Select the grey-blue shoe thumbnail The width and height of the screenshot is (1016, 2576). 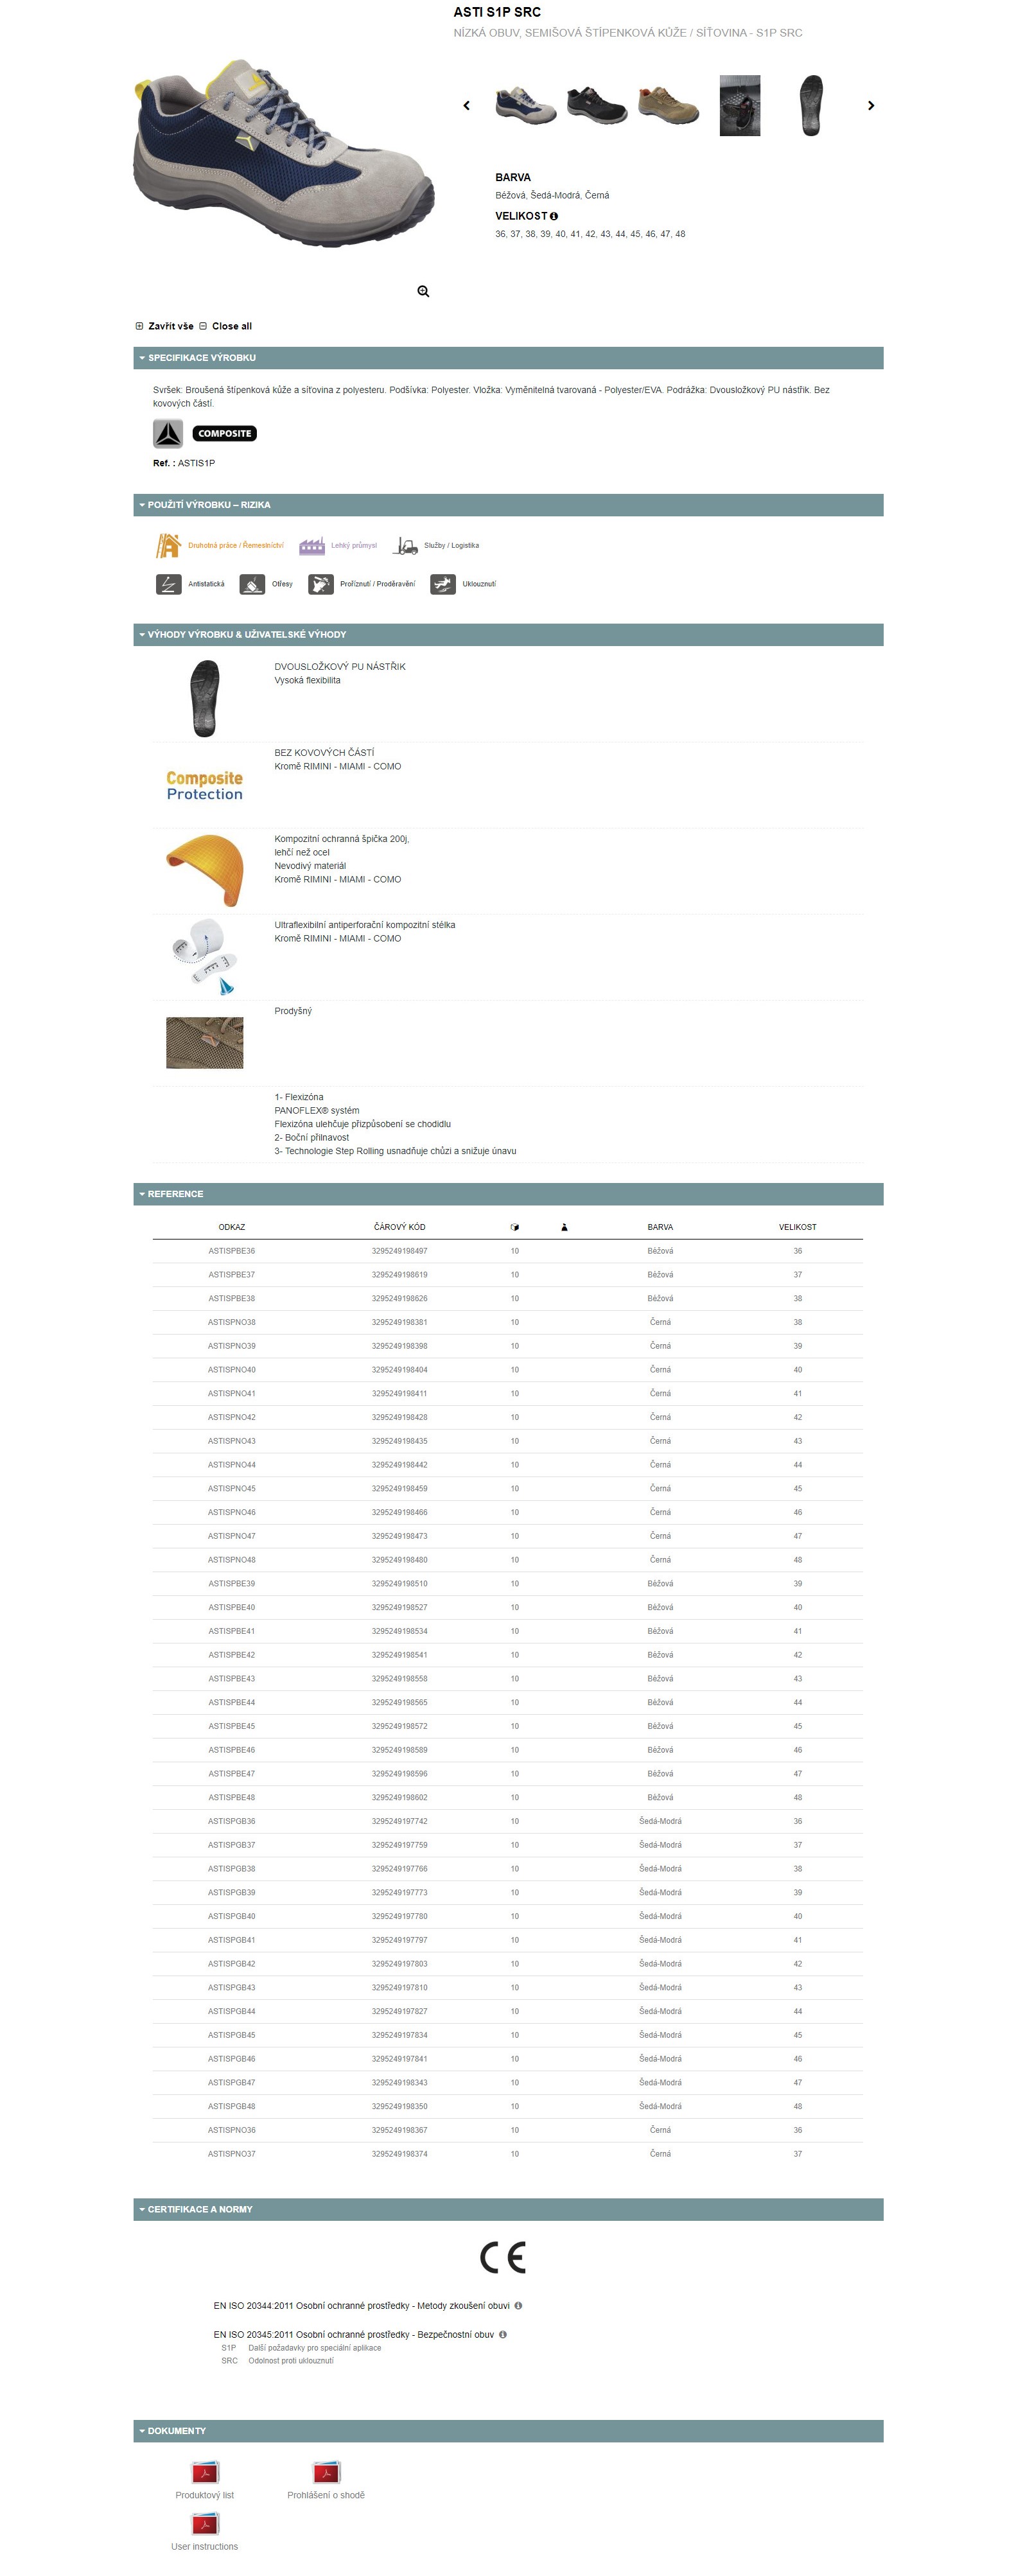(x=526, y=105)
